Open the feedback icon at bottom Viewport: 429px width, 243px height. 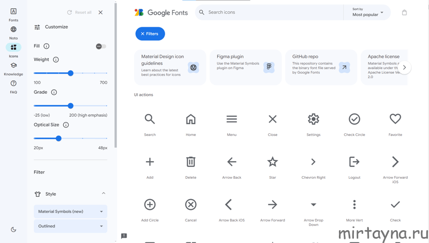point(124,236)
